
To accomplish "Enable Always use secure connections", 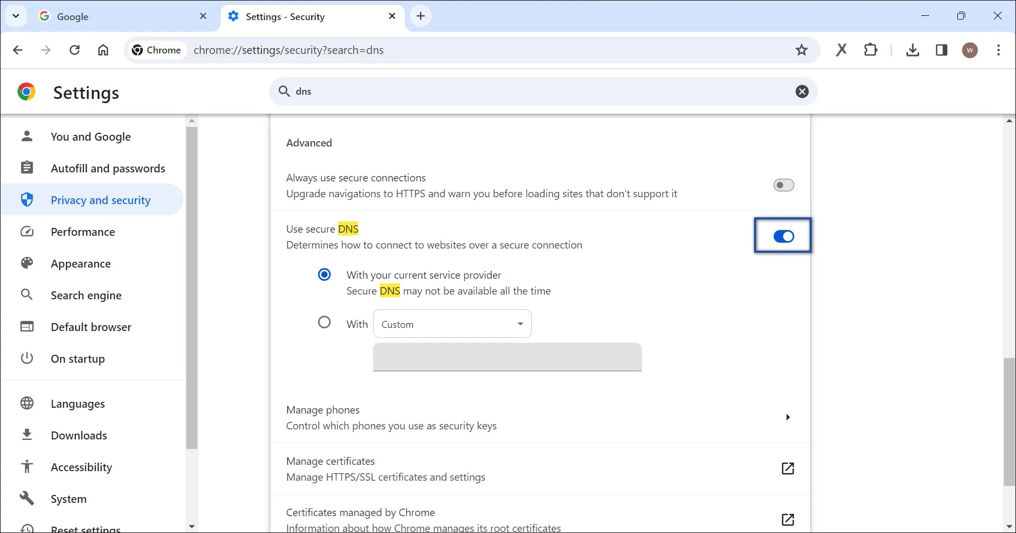I will [783, 185].
